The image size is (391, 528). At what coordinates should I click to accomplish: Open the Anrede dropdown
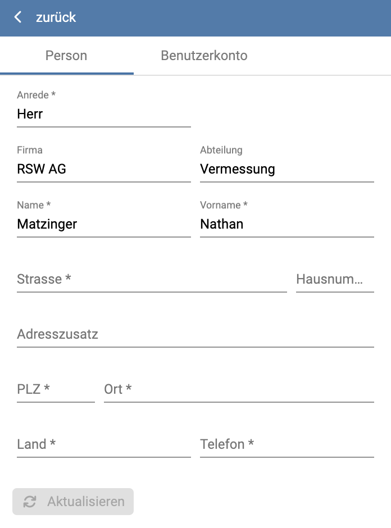coord(104,115)
